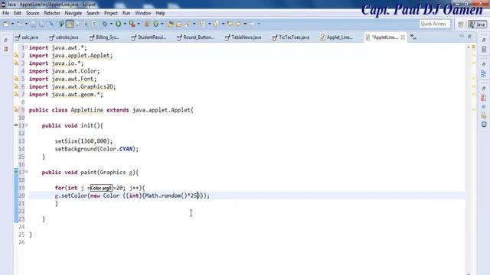The image size is (490, 275).
Task: Collapse the paint method fold at line 17
Action: [26, 172]
